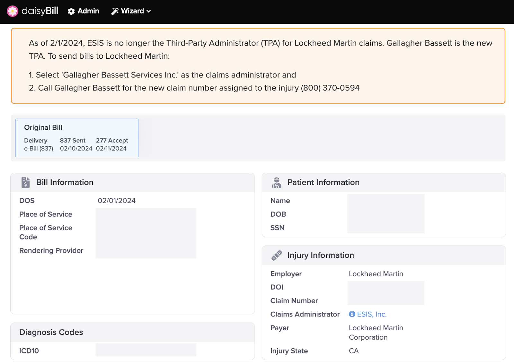Image resolution: width=514 pixels, height=363 pixels.
Task: Click the Bill Information document icon
Action: (25, 182)
